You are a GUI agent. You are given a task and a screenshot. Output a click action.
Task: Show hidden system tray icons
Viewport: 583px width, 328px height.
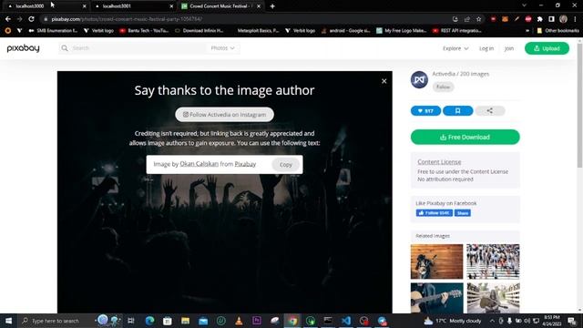(492, 321)
